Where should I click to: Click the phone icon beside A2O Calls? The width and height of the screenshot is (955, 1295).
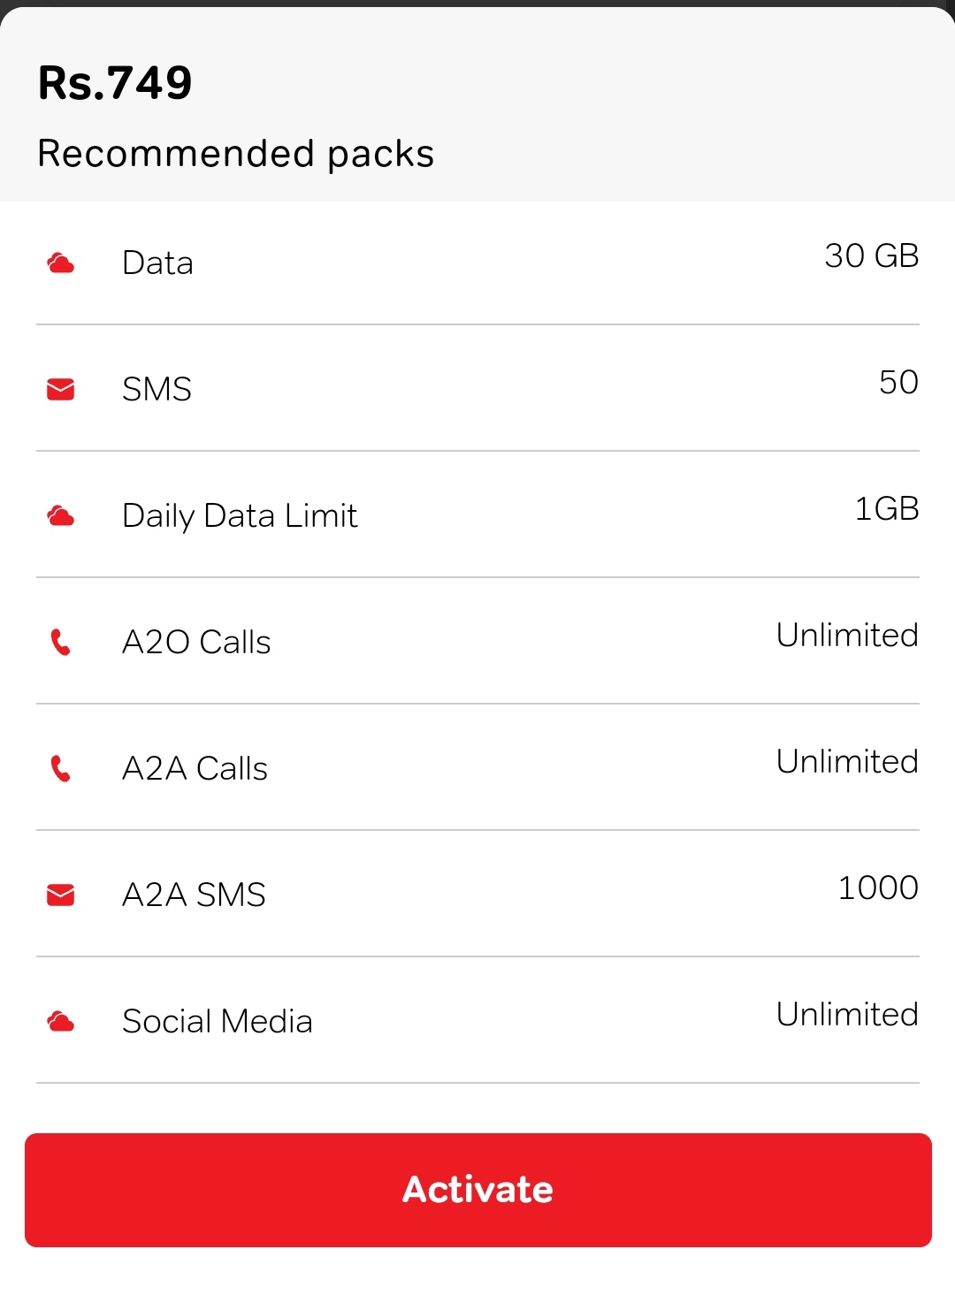click(60, 642)
